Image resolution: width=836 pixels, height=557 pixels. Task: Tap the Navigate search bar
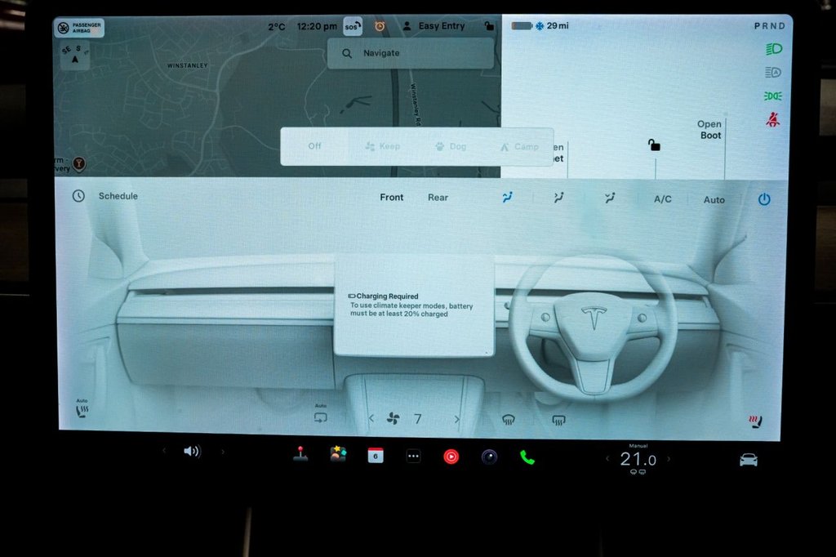[x=410, y=52]
